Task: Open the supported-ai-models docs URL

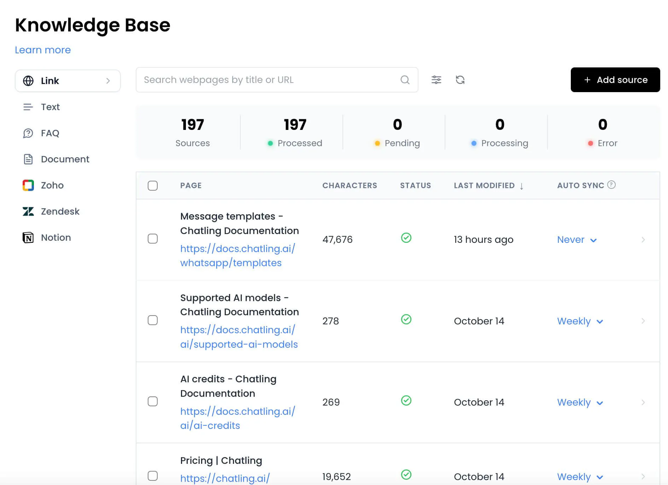Action: (x=239, y=337)
